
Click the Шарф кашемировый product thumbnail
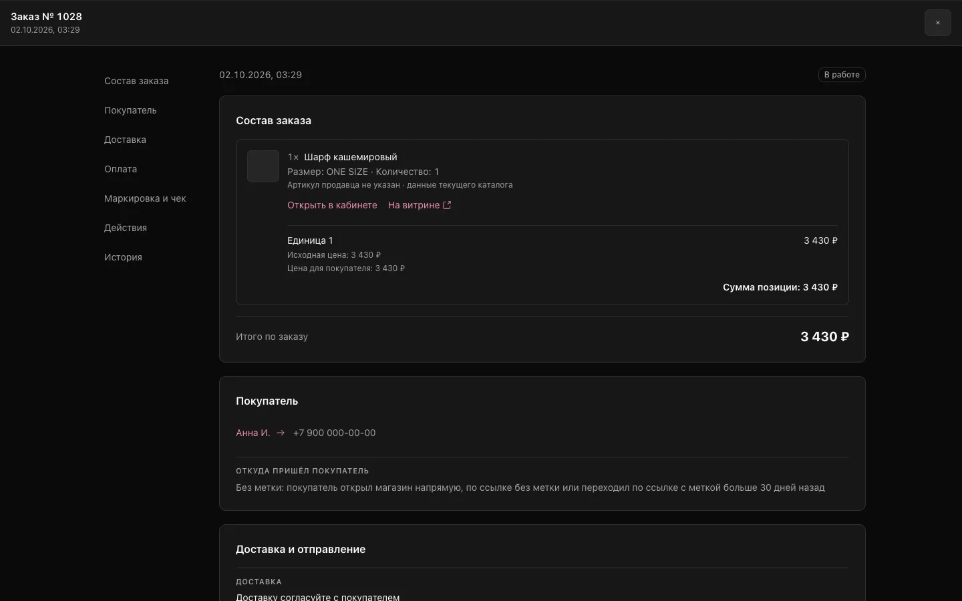click(x=263, y=166)
